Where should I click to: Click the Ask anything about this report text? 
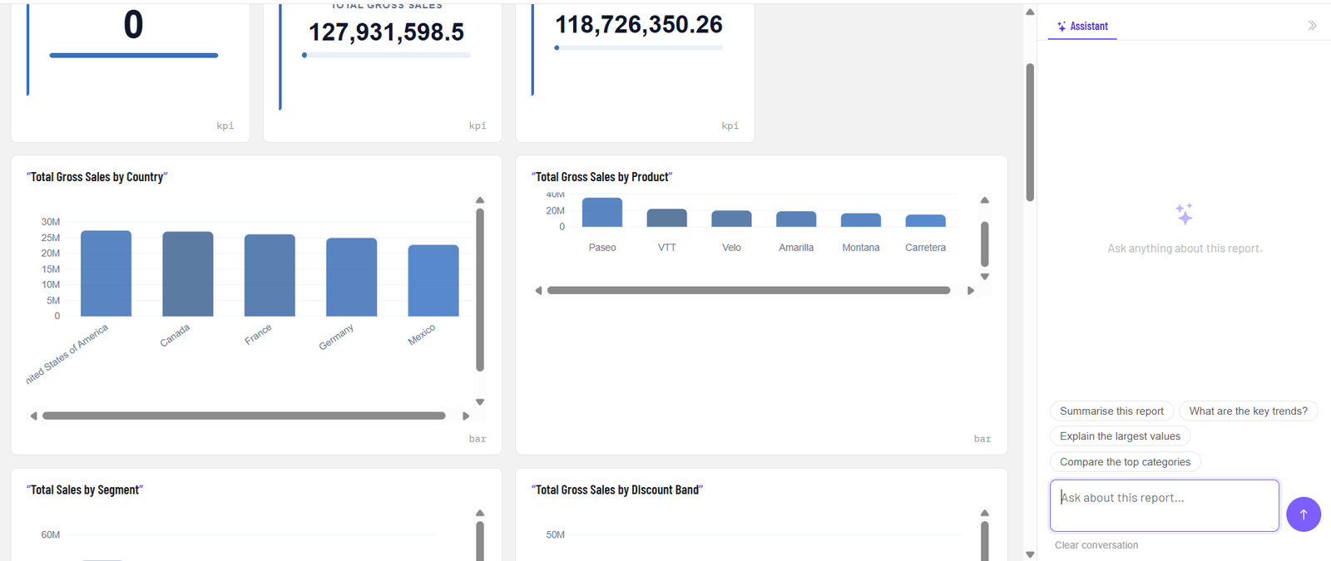point(1185,249)
